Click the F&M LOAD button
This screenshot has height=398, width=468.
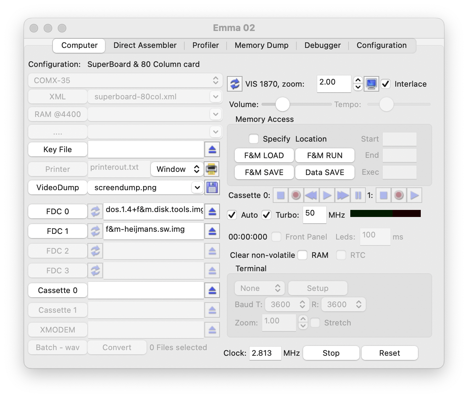tap(264, 155)
